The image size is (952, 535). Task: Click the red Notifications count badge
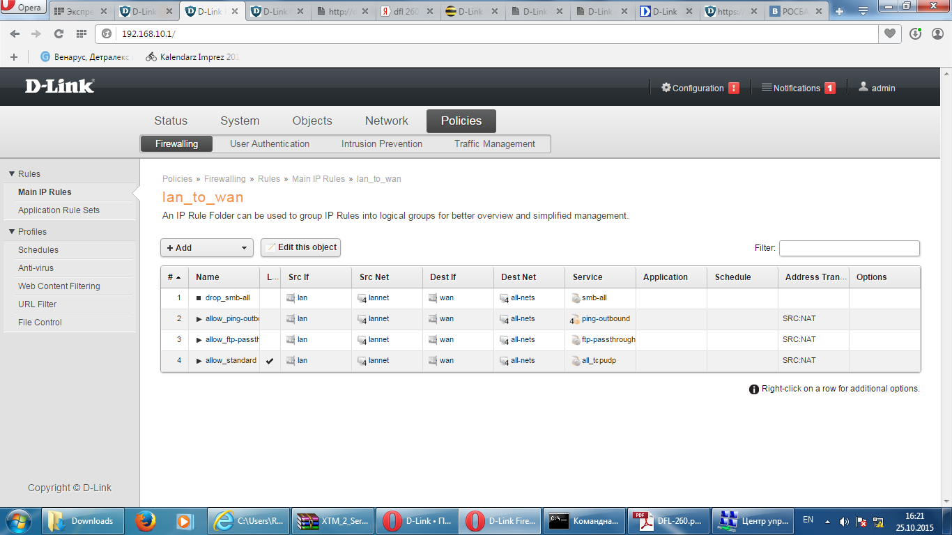[830, 88]
